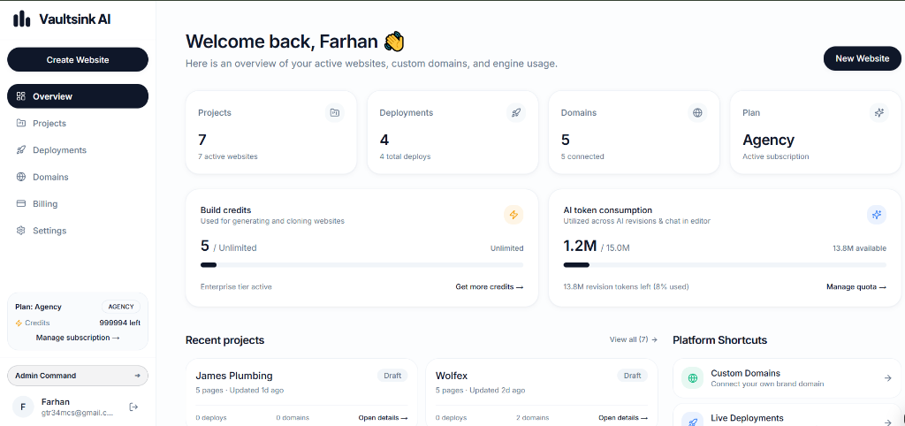
Task: Click the Manage subscription link
Action: coord(78,338)
